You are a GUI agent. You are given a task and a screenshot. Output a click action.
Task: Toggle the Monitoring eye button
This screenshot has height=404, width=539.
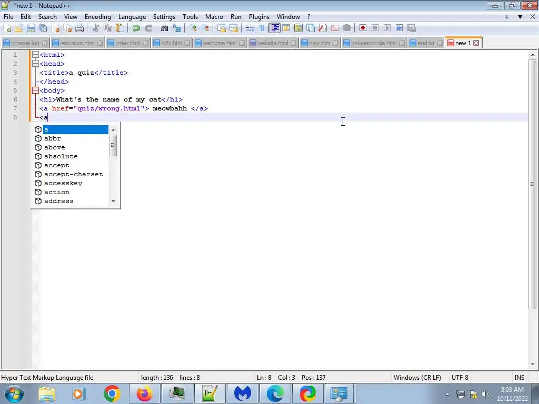coord(347,28)
